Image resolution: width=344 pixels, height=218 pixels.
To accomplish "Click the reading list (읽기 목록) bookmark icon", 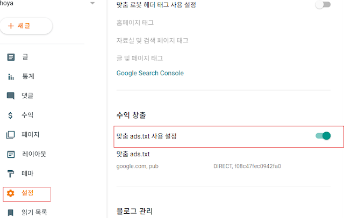I will (x=11, y=213).
